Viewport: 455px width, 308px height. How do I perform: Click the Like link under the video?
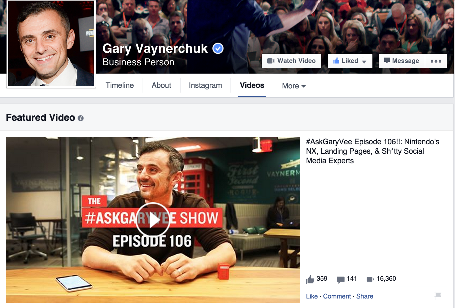pos(312,296)
